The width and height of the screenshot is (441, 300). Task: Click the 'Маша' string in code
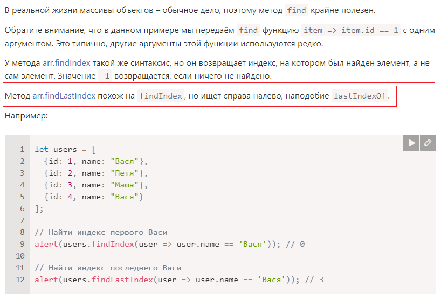(126, 185)
